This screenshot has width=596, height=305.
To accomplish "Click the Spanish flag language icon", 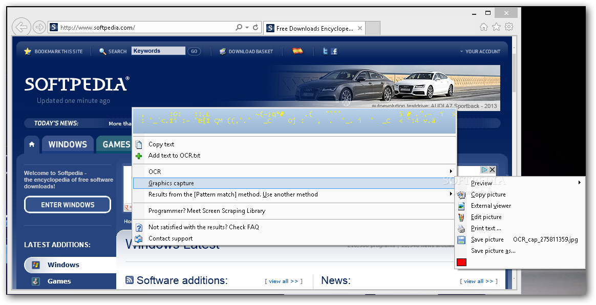I will tap(297, 51).
